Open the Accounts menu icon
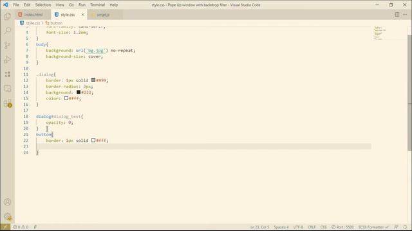Image resolution: width=412 pixels, height=231 pixels. (x=7, y=202)
